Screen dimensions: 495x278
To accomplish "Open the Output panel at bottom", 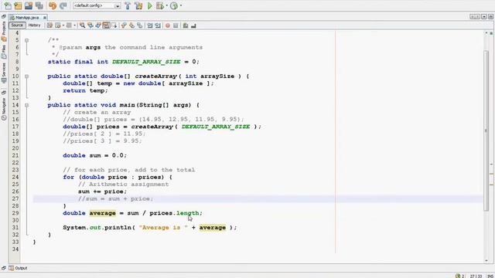I will tap(19, 268).
